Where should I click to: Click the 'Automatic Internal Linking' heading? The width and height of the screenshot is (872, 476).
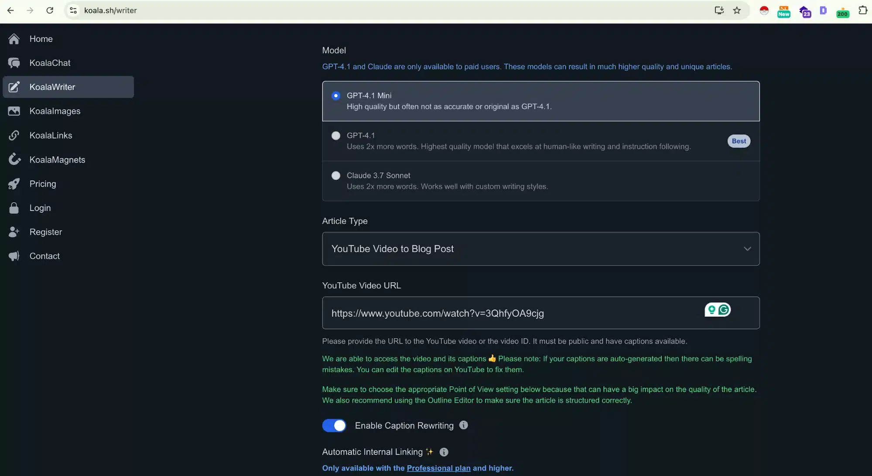coord(372,452)
